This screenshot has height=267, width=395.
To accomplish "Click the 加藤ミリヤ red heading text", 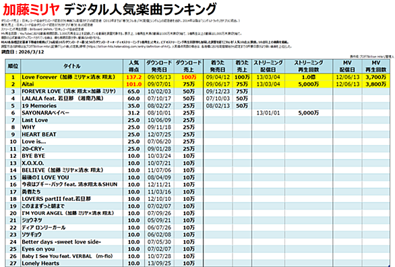I will point(31,9).
